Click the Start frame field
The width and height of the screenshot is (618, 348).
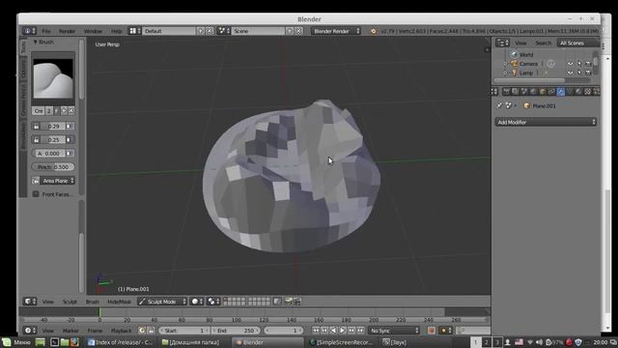tap(184, 331)
